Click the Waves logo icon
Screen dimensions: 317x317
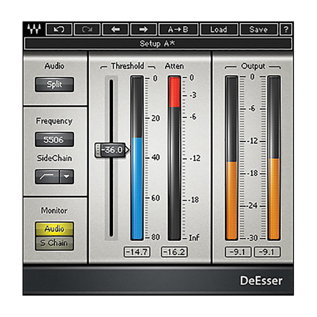pyautogui.click(x=32, y=28)
